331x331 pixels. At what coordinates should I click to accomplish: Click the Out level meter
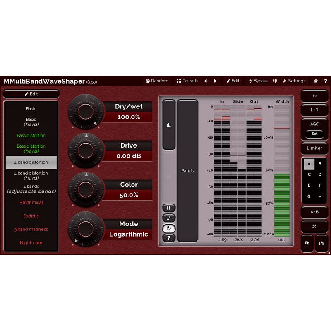[254, 171]
